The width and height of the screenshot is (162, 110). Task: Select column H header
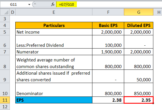point(158,12)
